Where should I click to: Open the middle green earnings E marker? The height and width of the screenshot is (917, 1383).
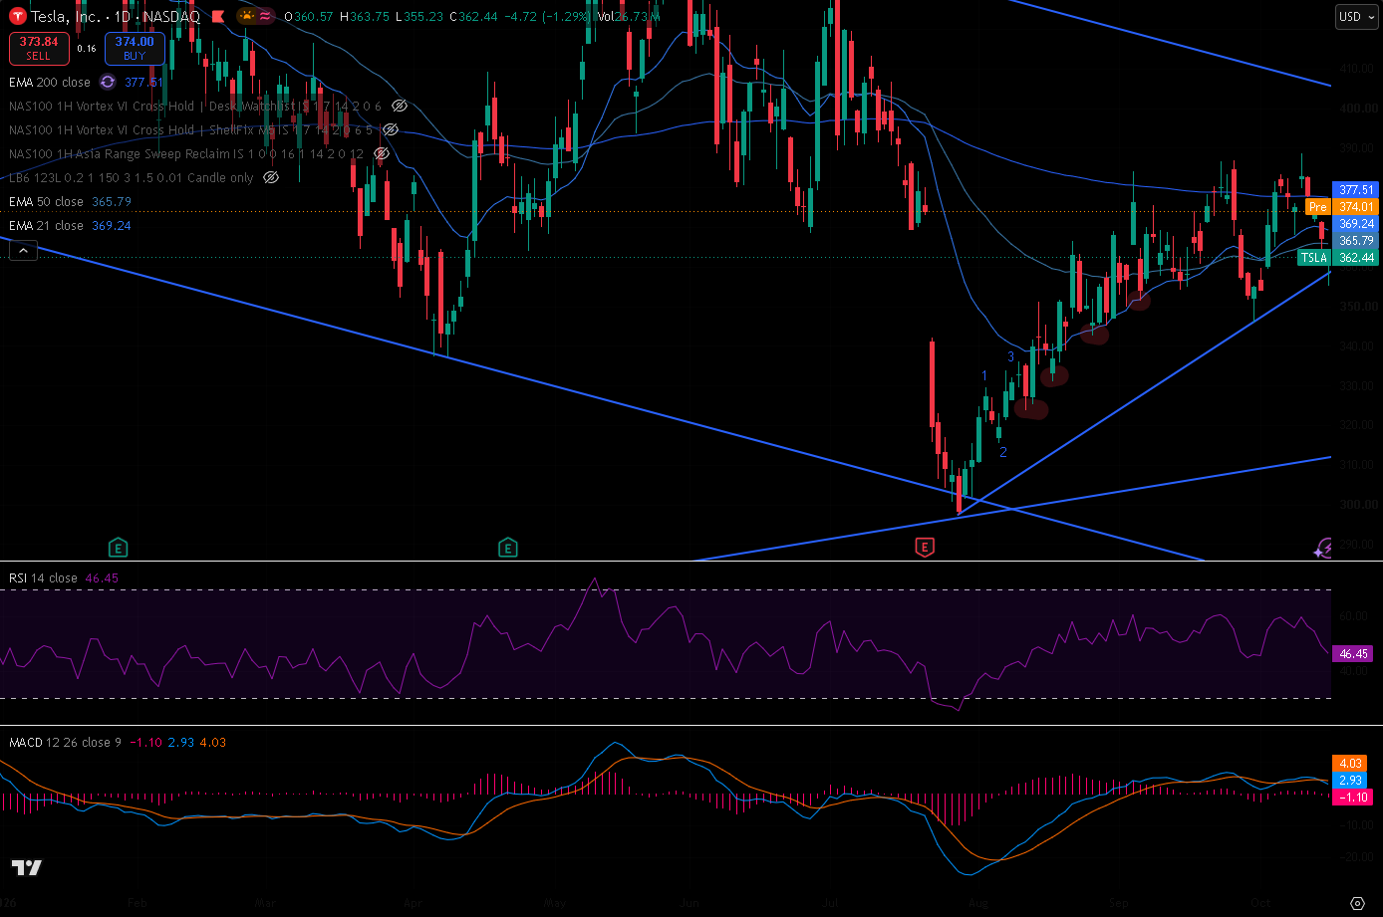pyautogui.click(x=508, y=547)
